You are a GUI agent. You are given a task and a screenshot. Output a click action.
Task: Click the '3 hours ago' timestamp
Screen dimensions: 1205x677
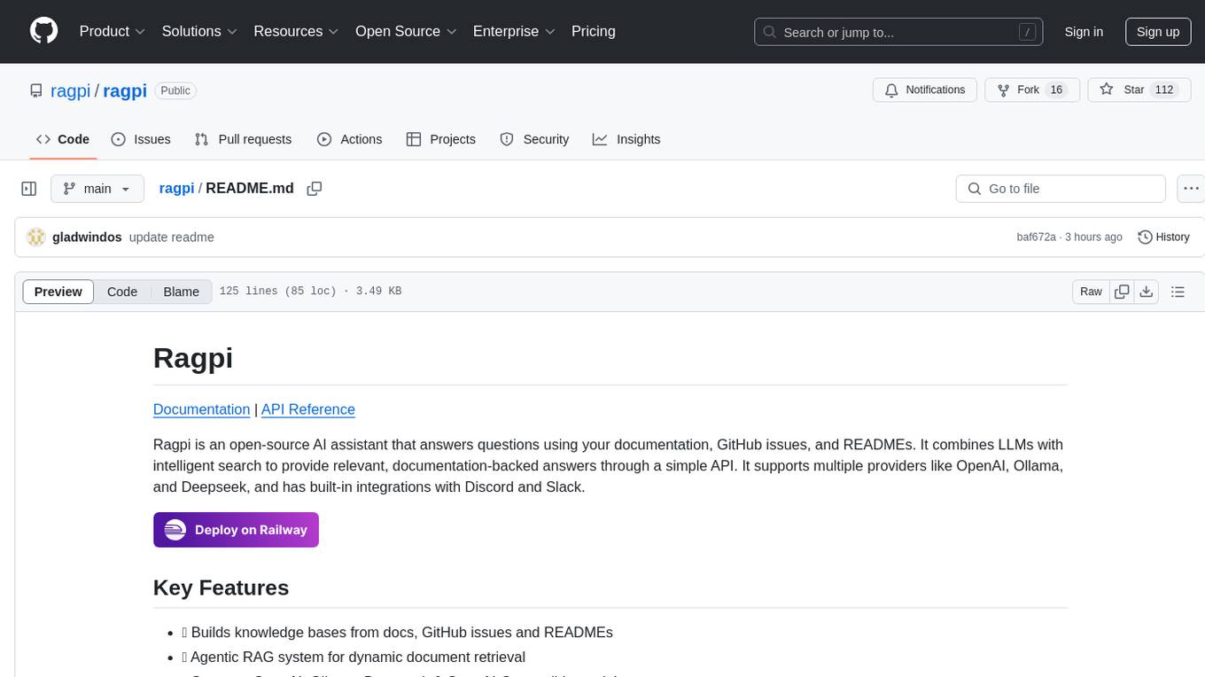(x=1093, y=237)
